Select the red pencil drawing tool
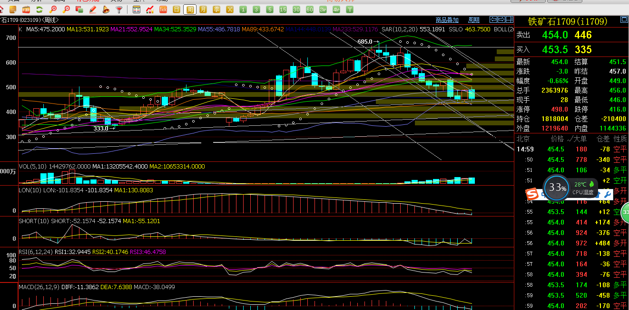629x310 pixels. [x=93, y=9]
